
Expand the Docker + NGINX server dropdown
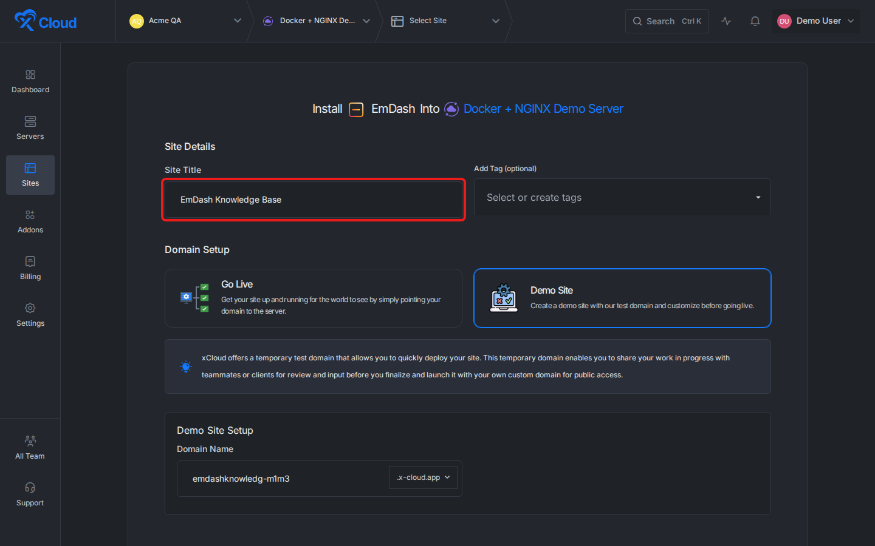point(366,21)
